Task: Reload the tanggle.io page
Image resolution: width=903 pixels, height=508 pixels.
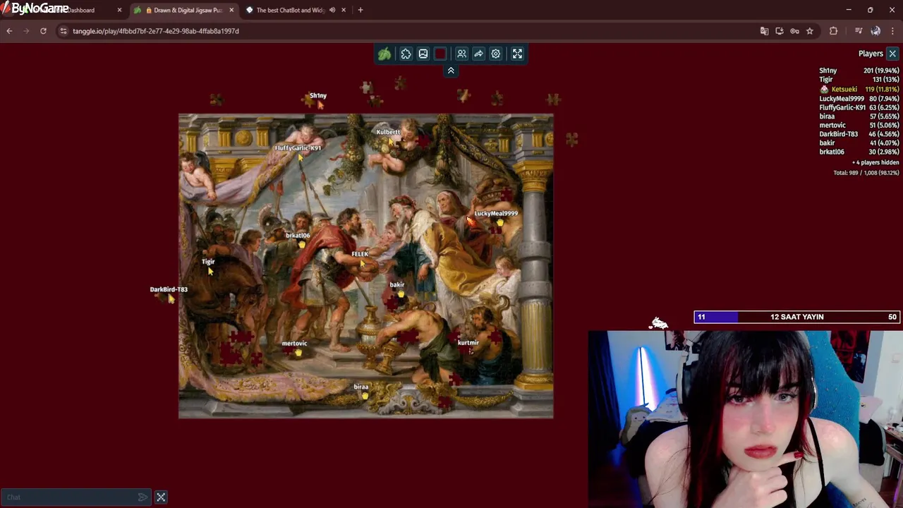Action: tap(43, 31)
